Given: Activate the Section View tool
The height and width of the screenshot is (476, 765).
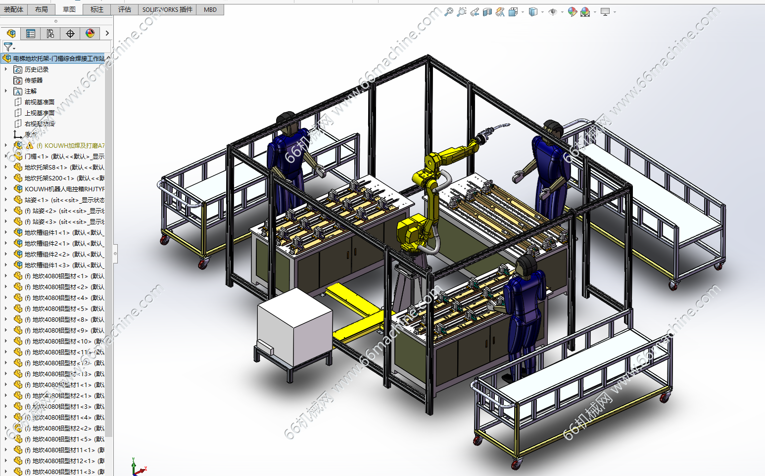Looking at the screenshot, I should 487,12.
